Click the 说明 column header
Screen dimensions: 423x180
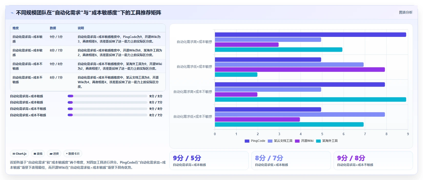click(x=81, y=28)
